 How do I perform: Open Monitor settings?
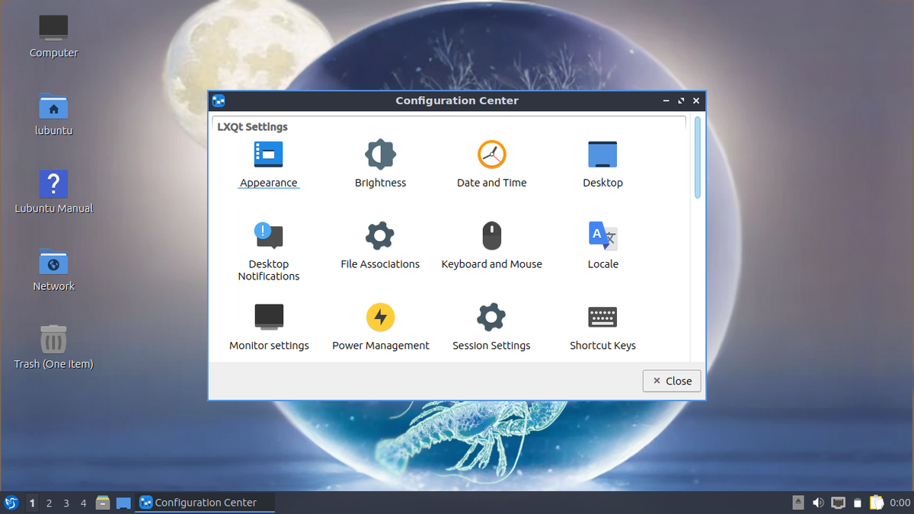tap(268, 326)
